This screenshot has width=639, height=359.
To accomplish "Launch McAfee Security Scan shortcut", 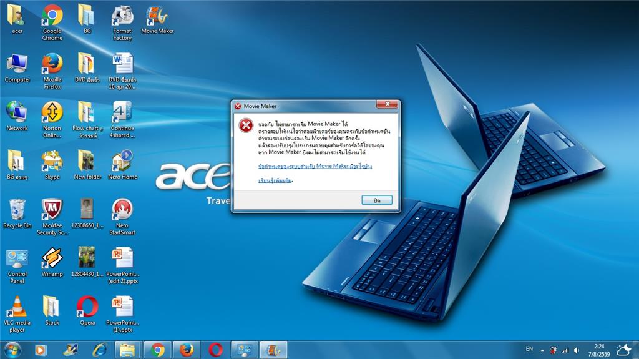I will click(52, 217).
